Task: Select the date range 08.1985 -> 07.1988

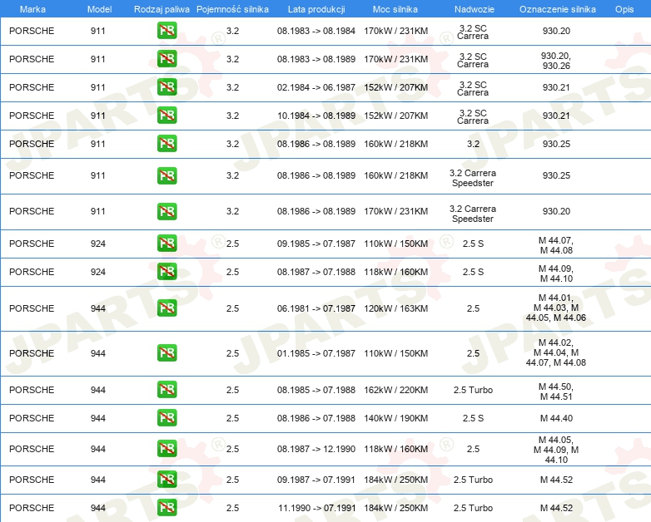Action: pyautogui.click(x=316, y=390)
